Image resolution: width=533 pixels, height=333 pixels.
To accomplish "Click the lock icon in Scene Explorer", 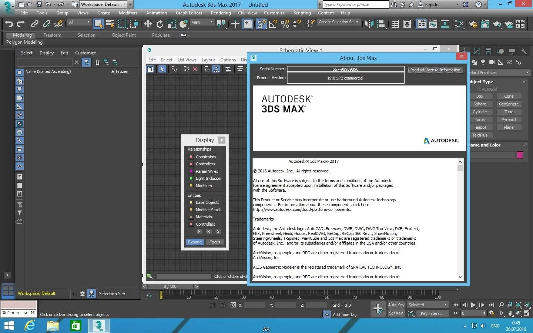I will point(97,62).
